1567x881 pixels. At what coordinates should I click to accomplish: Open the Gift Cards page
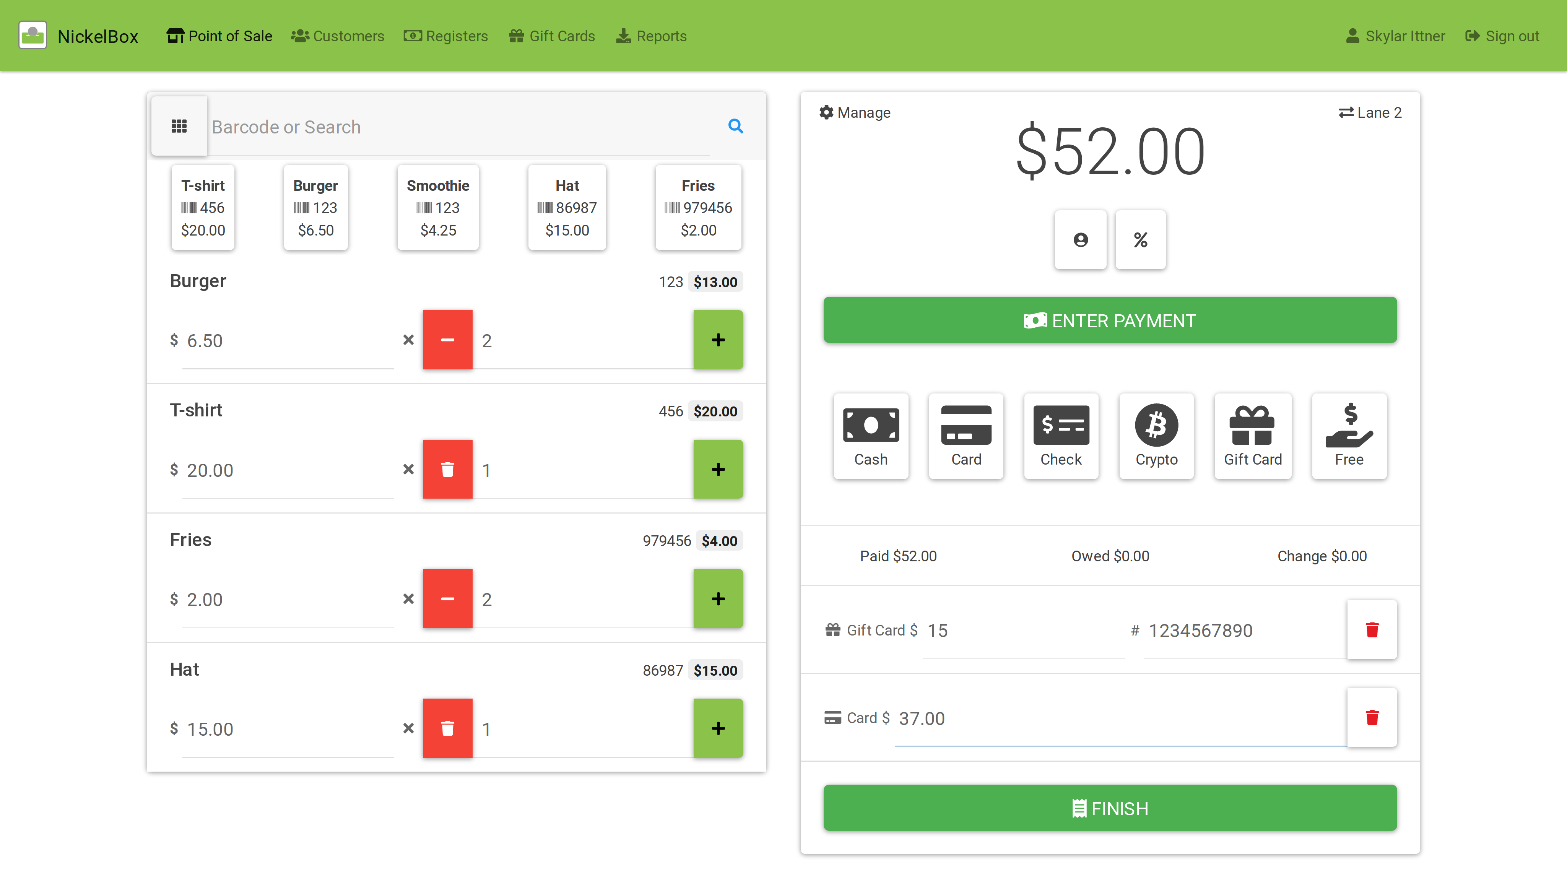tap(552, 36)
